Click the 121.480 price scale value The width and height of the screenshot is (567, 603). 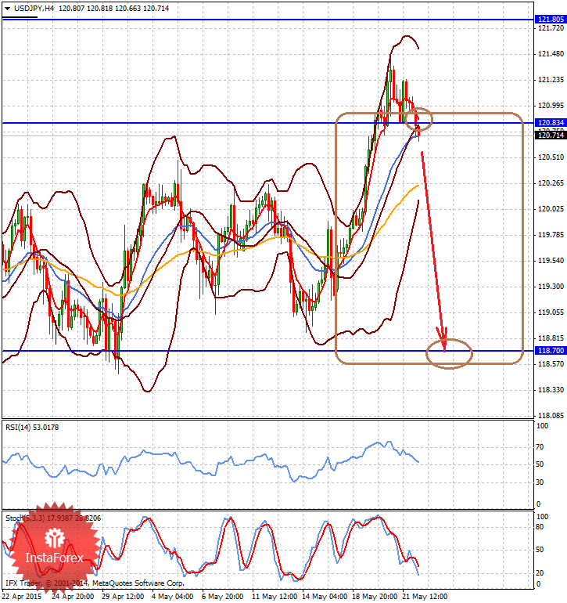pos(551,54)
